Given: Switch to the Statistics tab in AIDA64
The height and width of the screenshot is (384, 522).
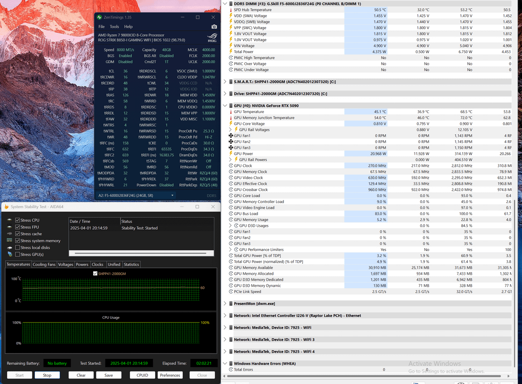Looking at the screenshot, I should coord(131,265).
